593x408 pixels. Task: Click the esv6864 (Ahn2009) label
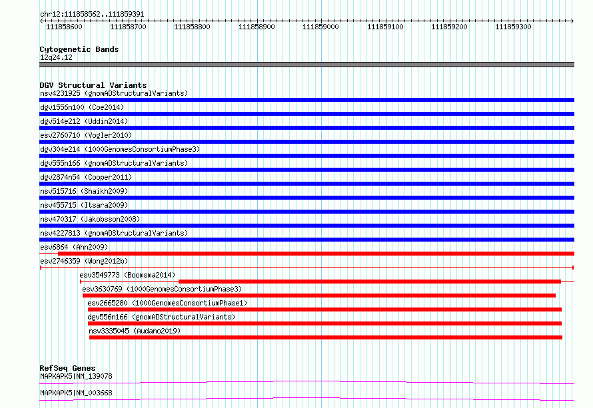click(74, 247)
